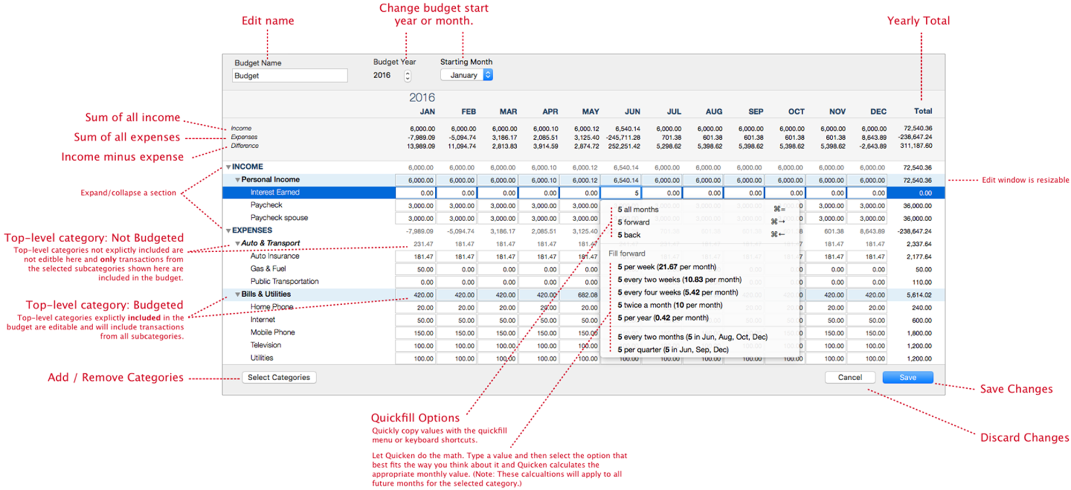Open the Starting Month dropdown
This screenshot has width=1071, height=490.
click(x=466, y=76)
